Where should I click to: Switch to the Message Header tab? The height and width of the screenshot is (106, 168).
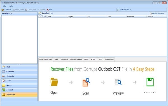[x=76, y=60]
